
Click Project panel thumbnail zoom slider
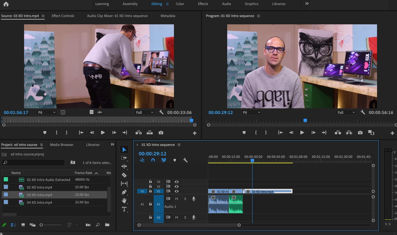(x=51, y=225)
